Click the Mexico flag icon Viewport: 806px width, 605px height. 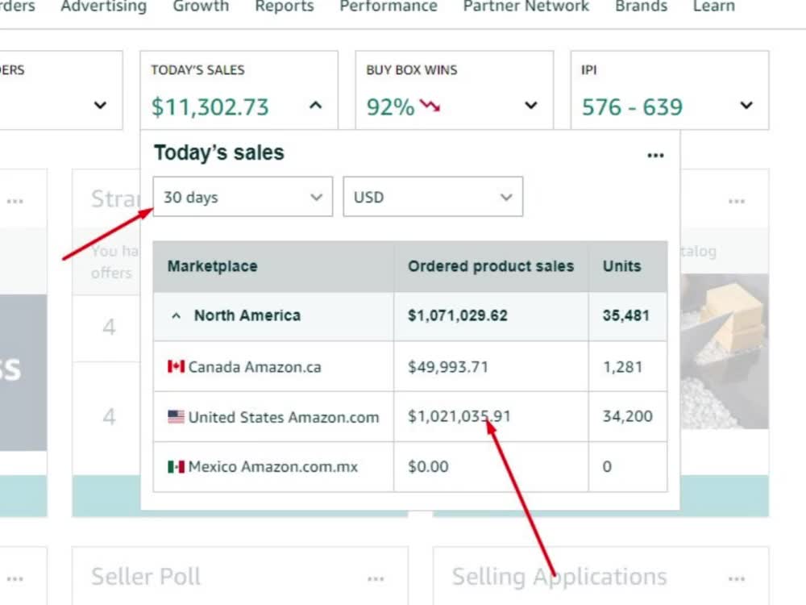(x=176, y=466)
